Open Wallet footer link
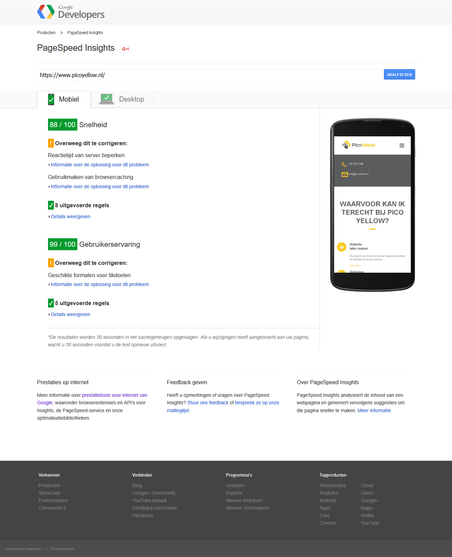452x557 pixels. pyautogui.click(x=367, y=515)
